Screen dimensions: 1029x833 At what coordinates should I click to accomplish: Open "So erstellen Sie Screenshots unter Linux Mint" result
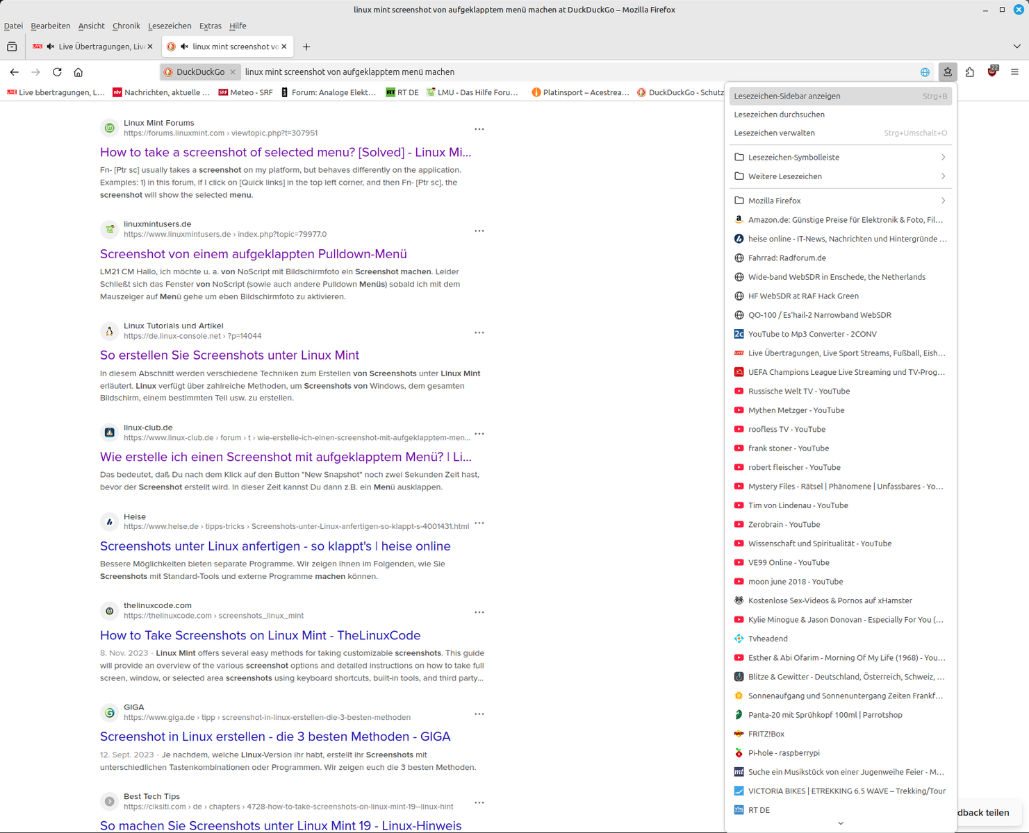[229, 355]
